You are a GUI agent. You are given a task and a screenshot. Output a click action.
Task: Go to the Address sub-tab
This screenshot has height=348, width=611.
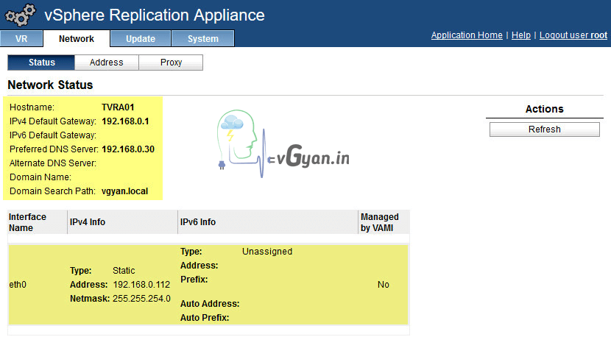pyautogui.click(x=106, y=63)
